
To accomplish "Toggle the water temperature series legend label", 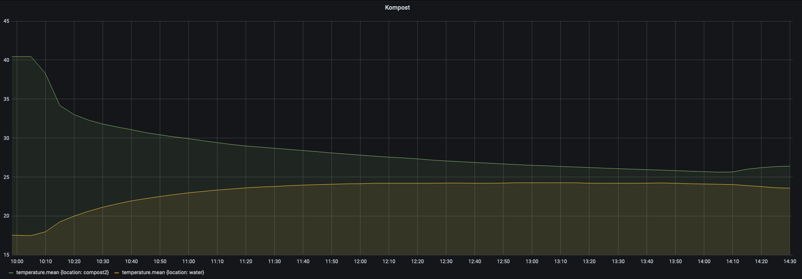I will click(x=163, y=272).
